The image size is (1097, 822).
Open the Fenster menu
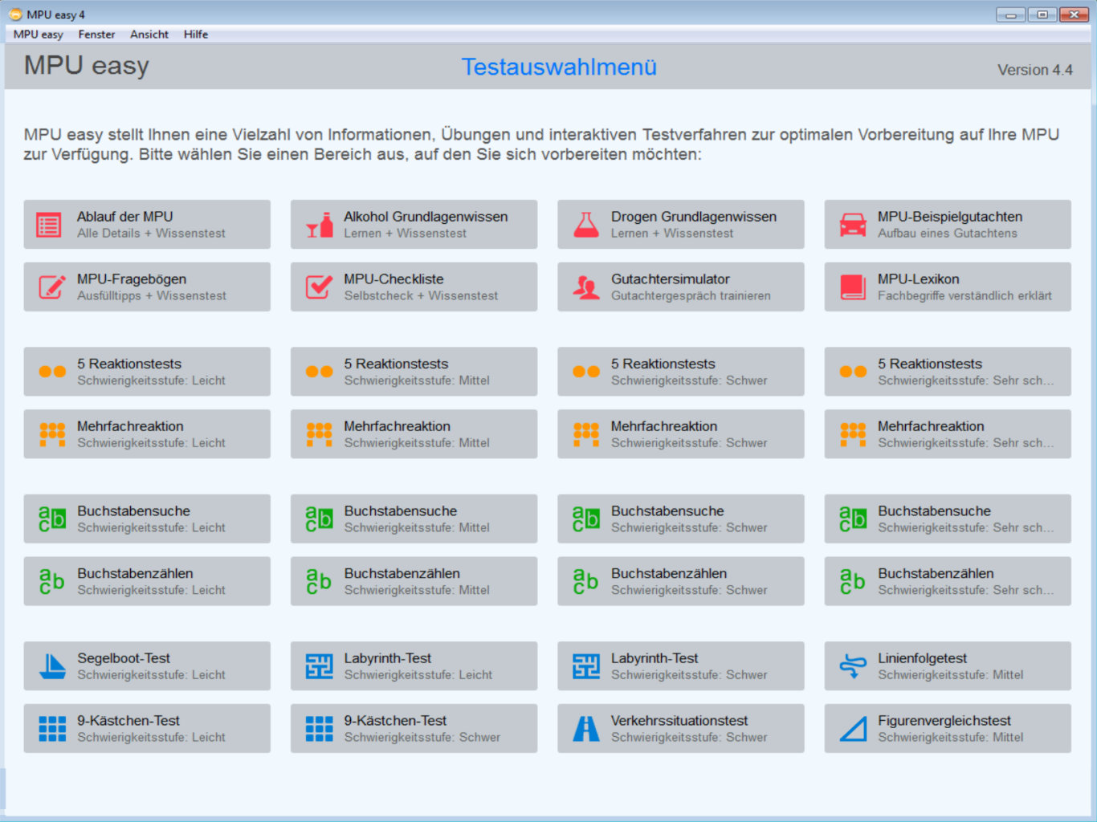pyautogui.click(x=96, y=35)
